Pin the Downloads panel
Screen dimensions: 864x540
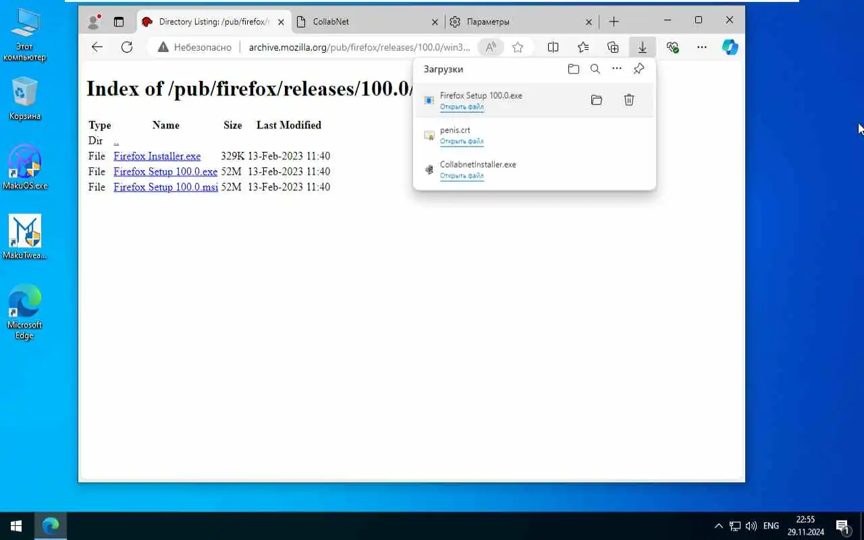click(639, 69)
